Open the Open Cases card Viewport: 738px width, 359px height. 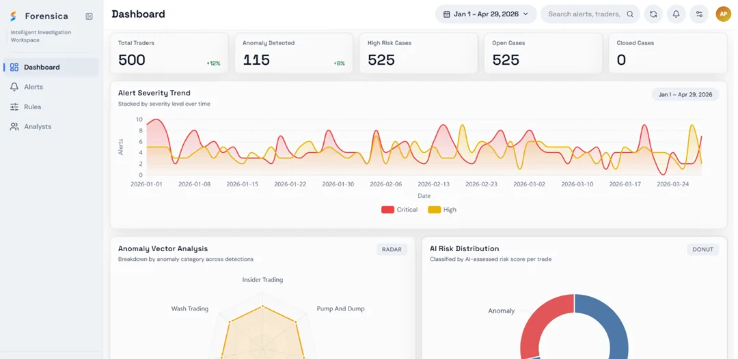tap(543, 53)
